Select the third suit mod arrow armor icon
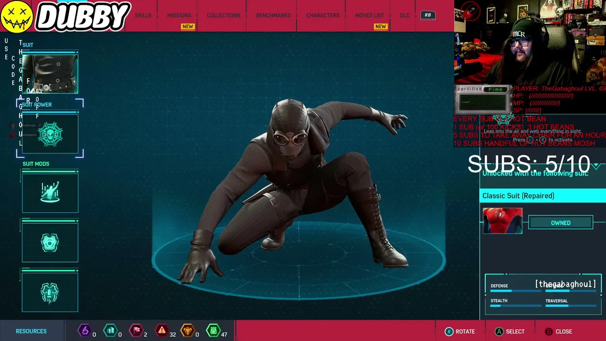Viewport: 606px width, 341px height. pos(50,292)
